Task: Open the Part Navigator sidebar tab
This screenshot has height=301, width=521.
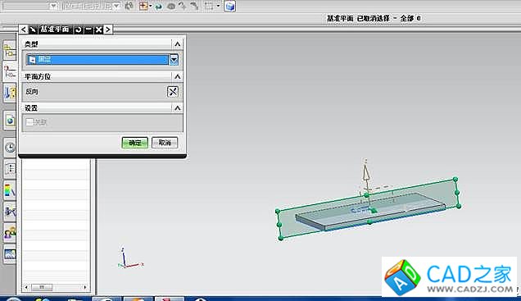Action: 10,72
